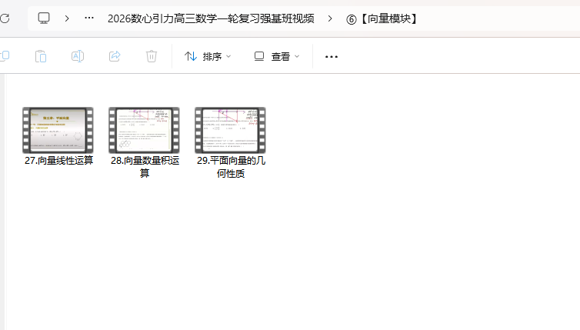Viewport: 580px width, 330px height.
Task: Click the refresh button beside the address bar
Action: [4, 18]
